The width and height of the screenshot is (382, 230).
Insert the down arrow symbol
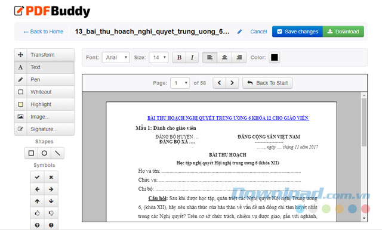(51, 201)
